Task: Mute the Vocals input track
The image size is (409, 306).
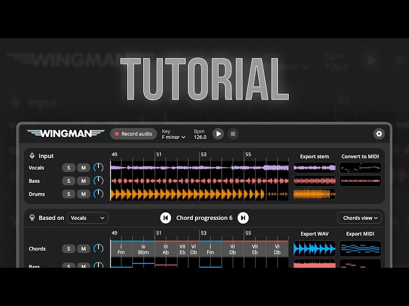Action: 84,168
